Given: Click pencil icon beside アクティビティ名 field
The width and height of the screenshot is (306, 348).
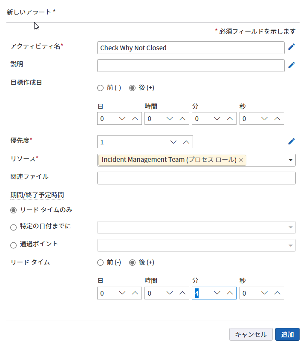Looking at the screenshot, I should [292, 47].
